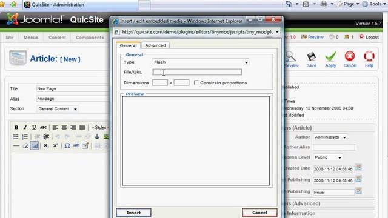The width and height of the screenshot is (388, 218).
Task: Click Parameters (Article) panel header
Action: [x=329, y=128]
